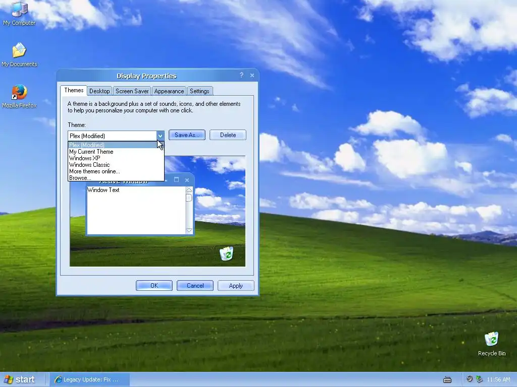Choose More themes online...
The image size is (517, 387).
point(116,171)
